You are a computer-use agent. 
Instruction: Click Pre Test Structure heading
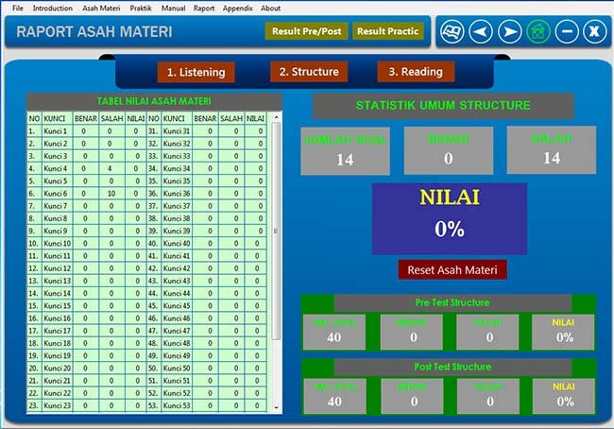tap(452, 302)
